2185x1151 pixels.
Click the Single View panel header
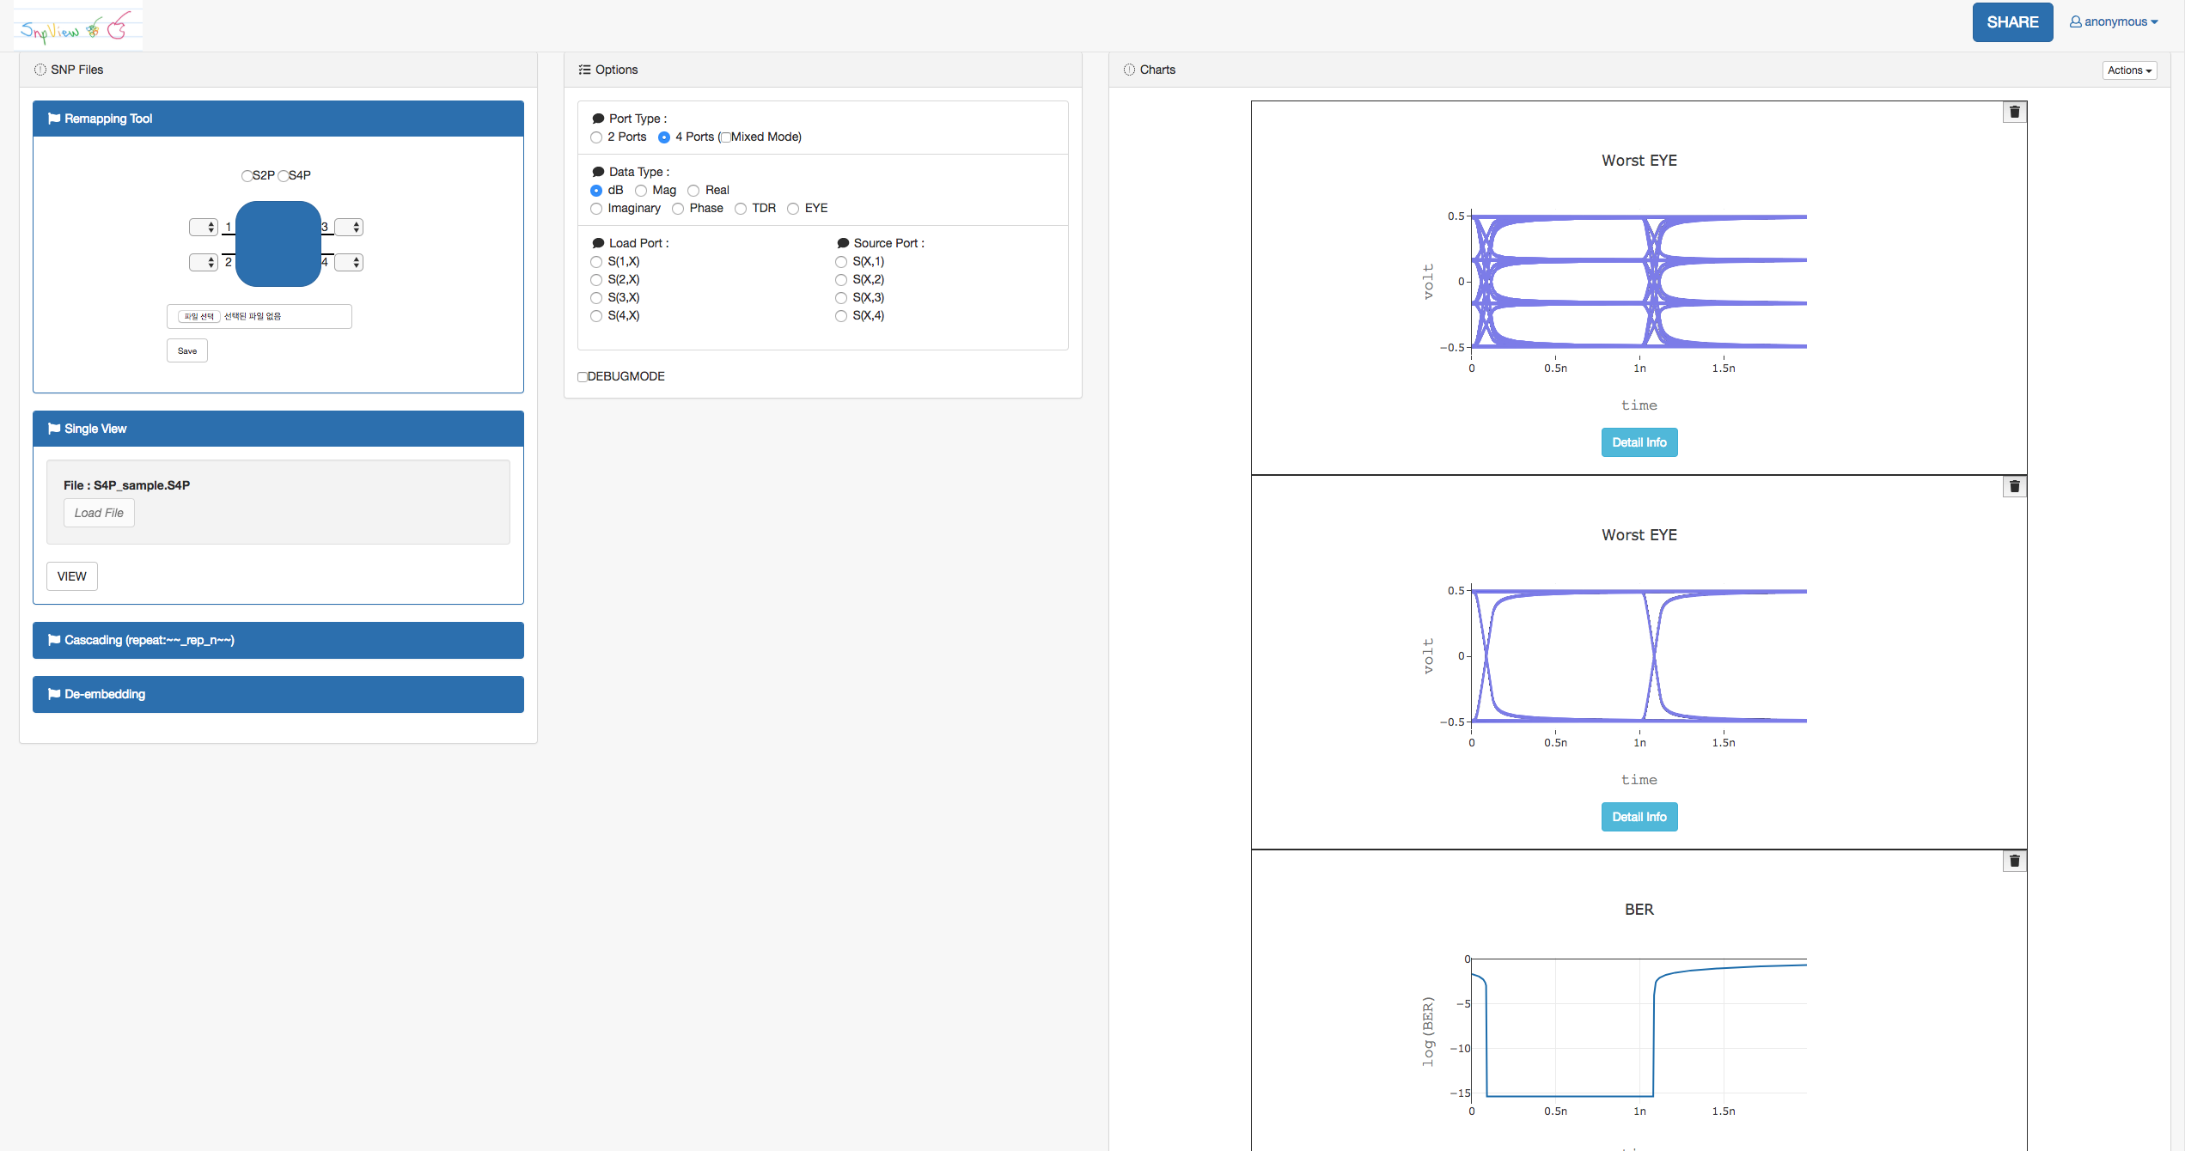point(278,429)
